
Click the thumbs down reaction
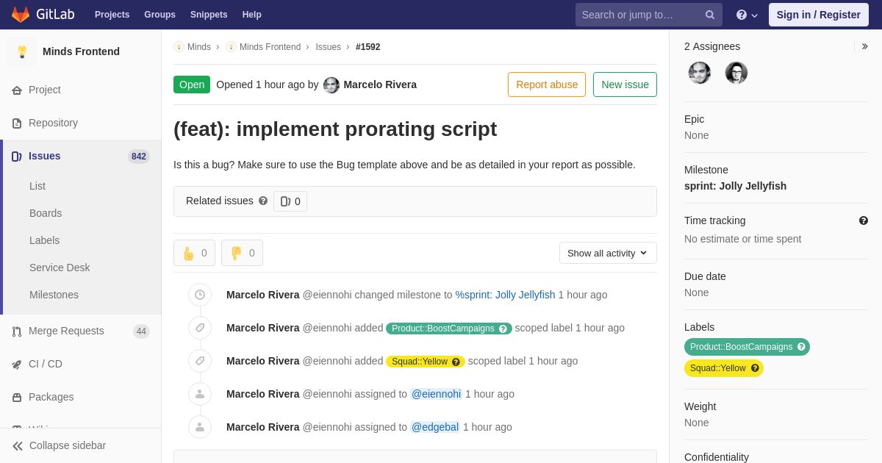point(242,253)
